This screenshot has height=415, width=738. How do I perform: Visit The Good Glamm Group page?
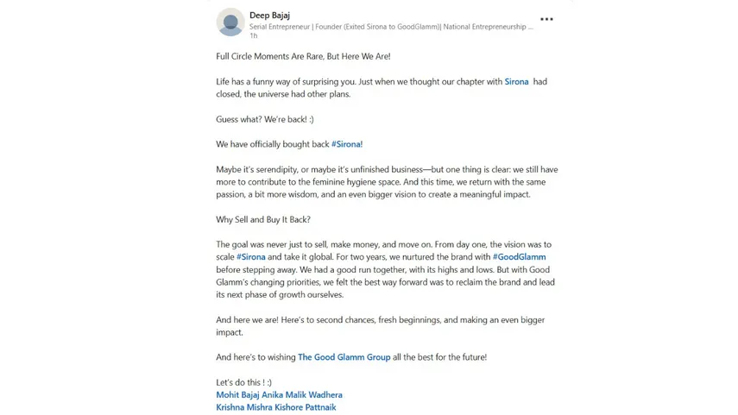pos(344,357)
